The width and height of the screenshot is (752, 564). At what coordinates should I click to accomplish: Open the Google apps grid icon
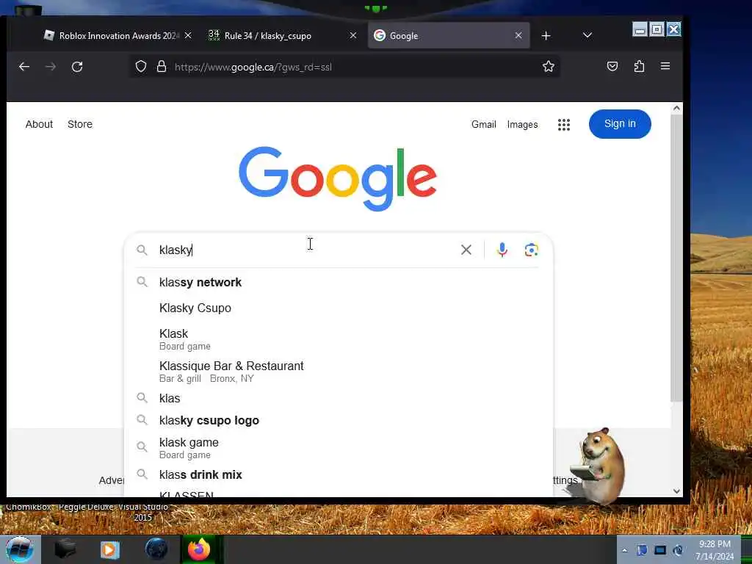[564, 125]
